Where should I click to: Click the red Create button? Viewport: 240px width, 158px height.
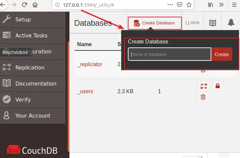[x=222, y=54]
